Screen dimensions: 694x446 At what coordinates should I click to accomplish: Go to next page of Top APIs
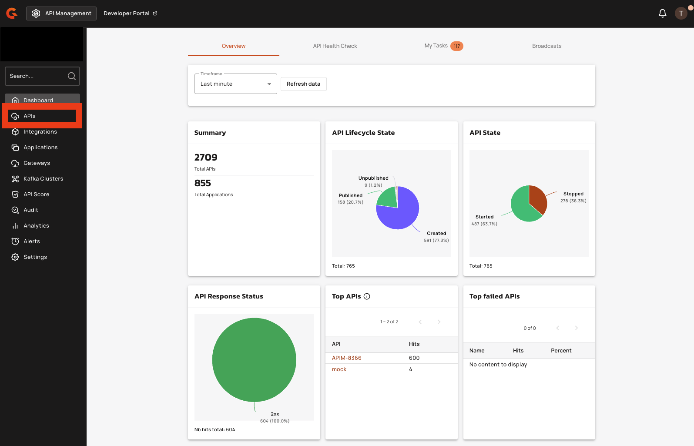(x=439, y=322)
